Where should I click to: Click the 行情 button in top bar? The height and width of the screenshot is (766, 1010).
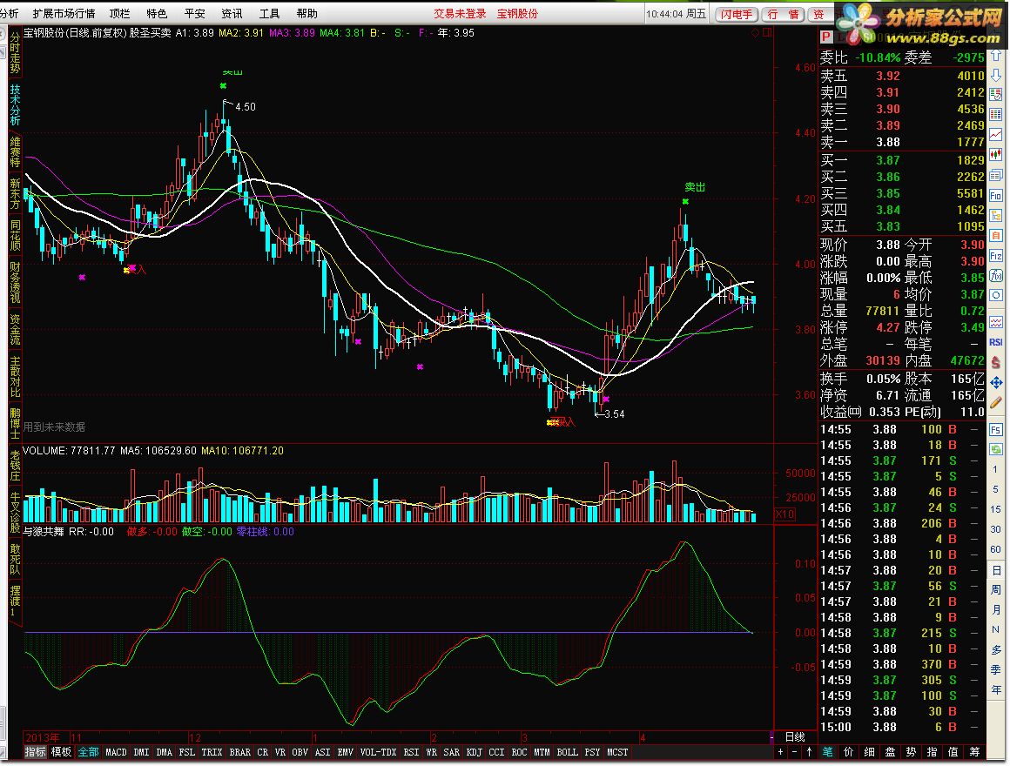782,14
